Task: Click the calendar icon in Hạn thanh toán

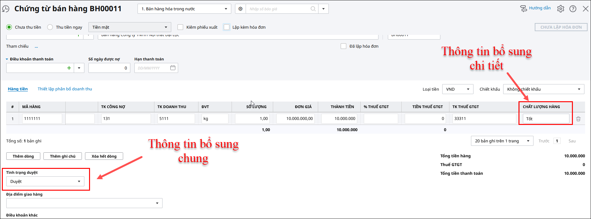Action: click(173, 68)
